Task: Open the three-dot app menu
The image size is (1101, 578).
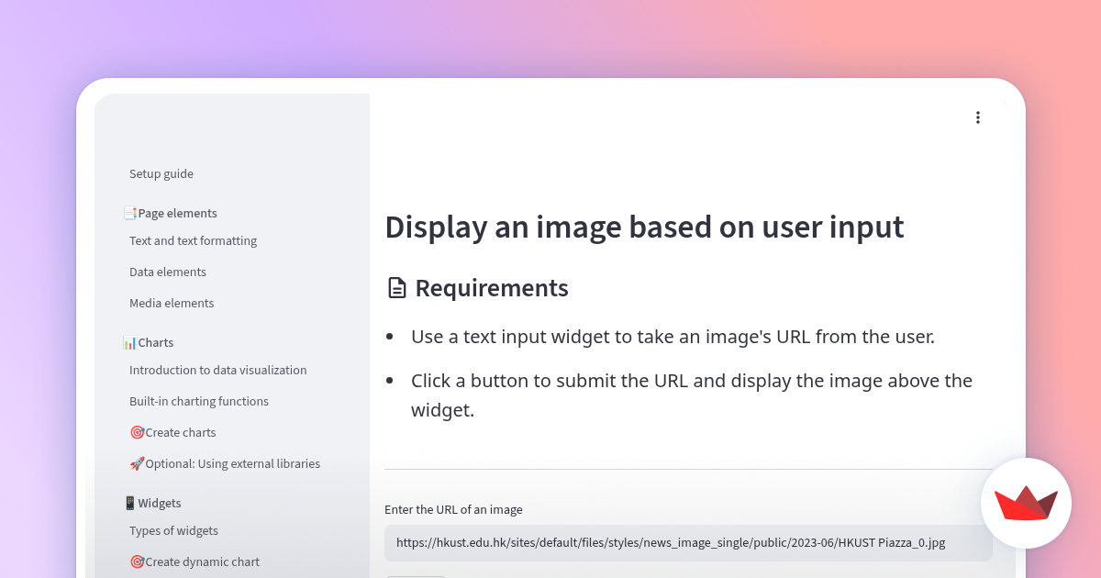Action: [978, 117]
